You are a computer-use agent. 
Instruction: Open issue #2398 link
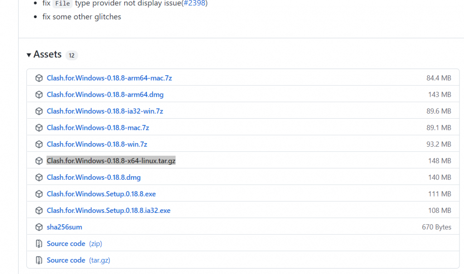click(194, 3)
